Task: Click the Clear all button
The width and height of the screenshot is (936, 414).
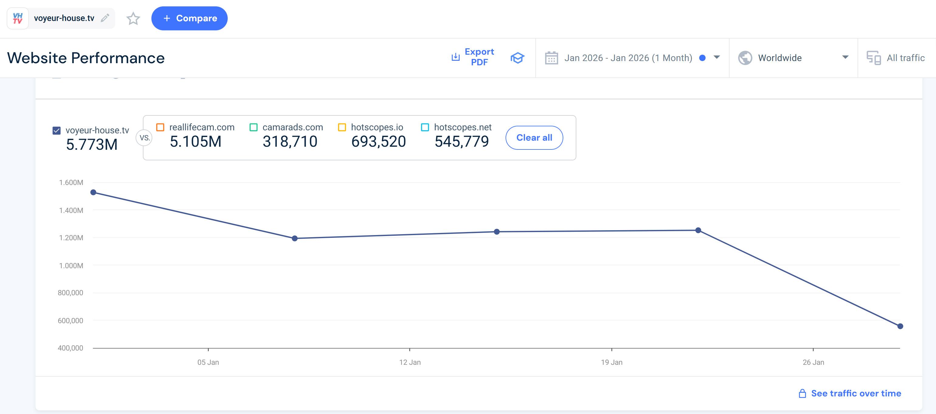Action: 534,138
